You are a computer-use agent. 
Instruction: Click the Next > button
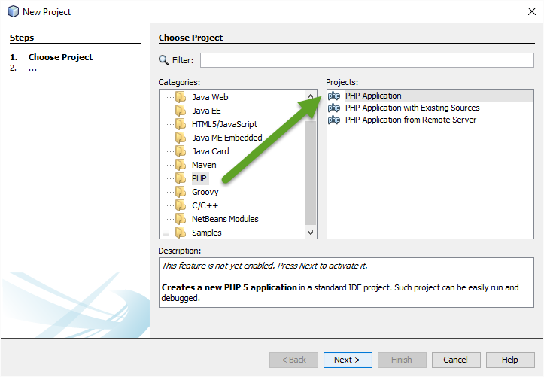click(348, 360)
